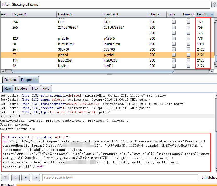
Task: Click the Ytbs_2132_activationauth cookie line
Action: 83,95
